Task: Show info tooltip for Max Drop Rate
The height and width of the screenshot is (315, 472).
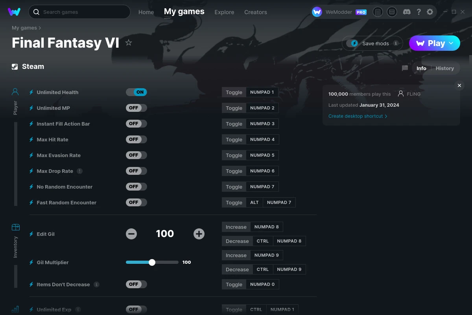Action: pyautogui.click(x=80, y=171)
